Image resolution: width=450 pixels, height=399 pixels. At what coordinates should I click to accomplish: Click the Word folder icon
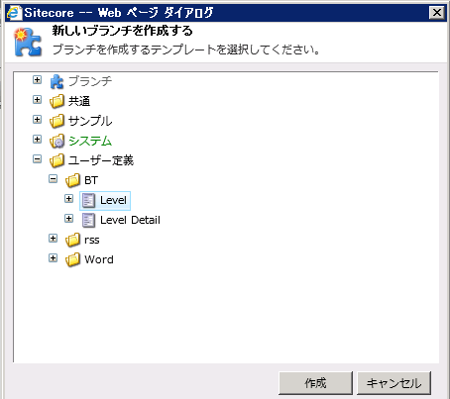pos(72,259)
